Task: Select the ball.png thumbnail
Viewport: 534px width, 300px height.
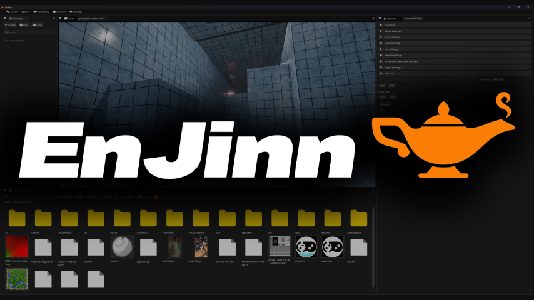Action: pyautogui.click(x=122, y=247)
